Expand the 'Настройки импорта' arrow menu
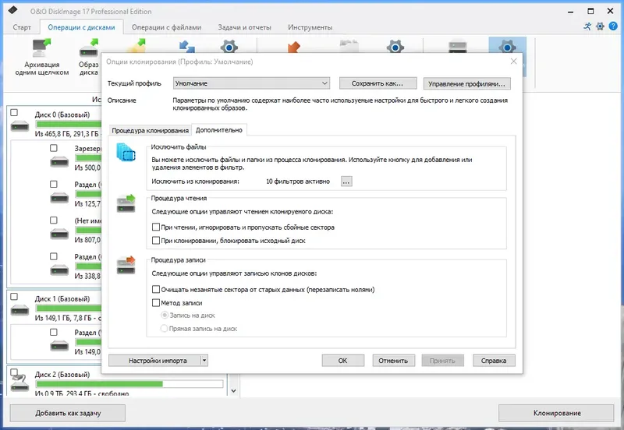624x430 pixels. (x=204, y=361)
